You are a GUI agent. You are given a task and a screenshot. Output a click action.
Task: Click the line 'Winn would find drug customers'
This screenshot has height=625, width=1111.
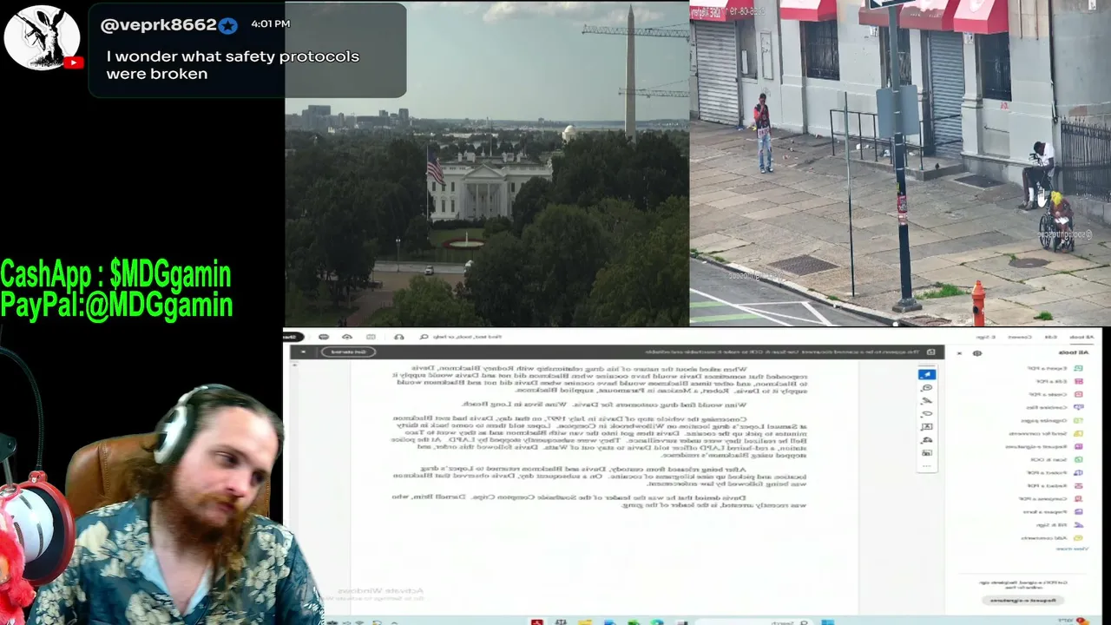point(602,405)
